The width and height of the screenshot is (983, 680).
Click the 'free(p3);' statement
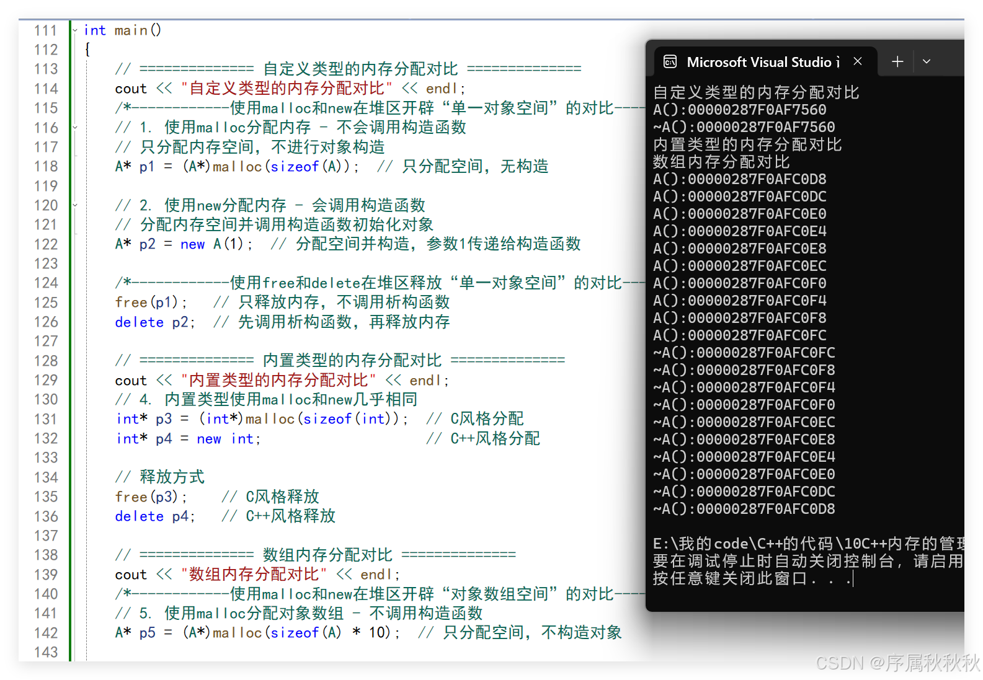(151, 497)
